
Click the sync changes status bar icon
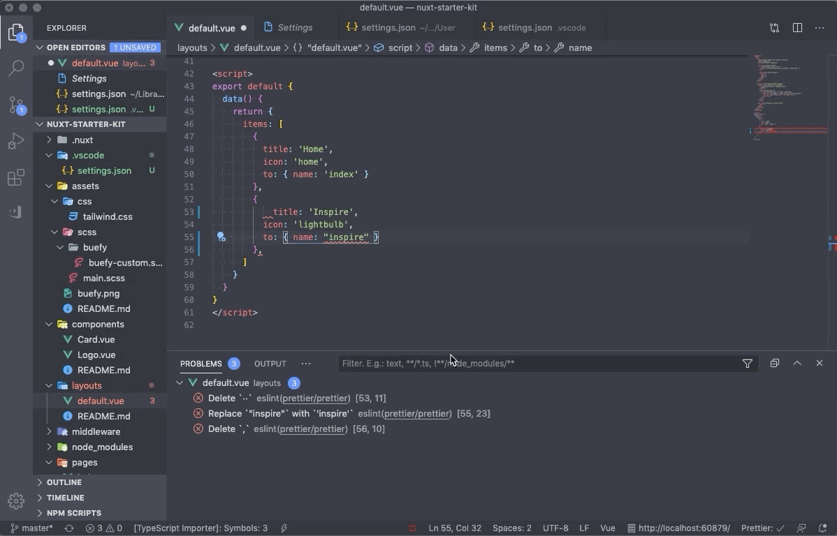[69, 528]
